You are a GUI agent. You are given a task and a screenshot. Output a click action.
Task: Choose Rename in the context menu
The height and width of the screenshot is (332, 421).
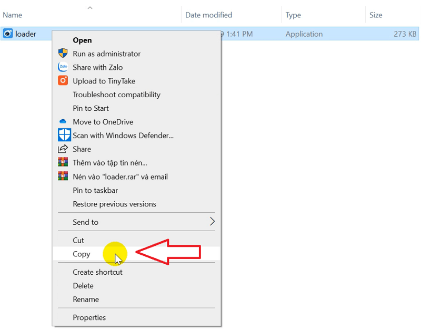(x=86, y=299)
